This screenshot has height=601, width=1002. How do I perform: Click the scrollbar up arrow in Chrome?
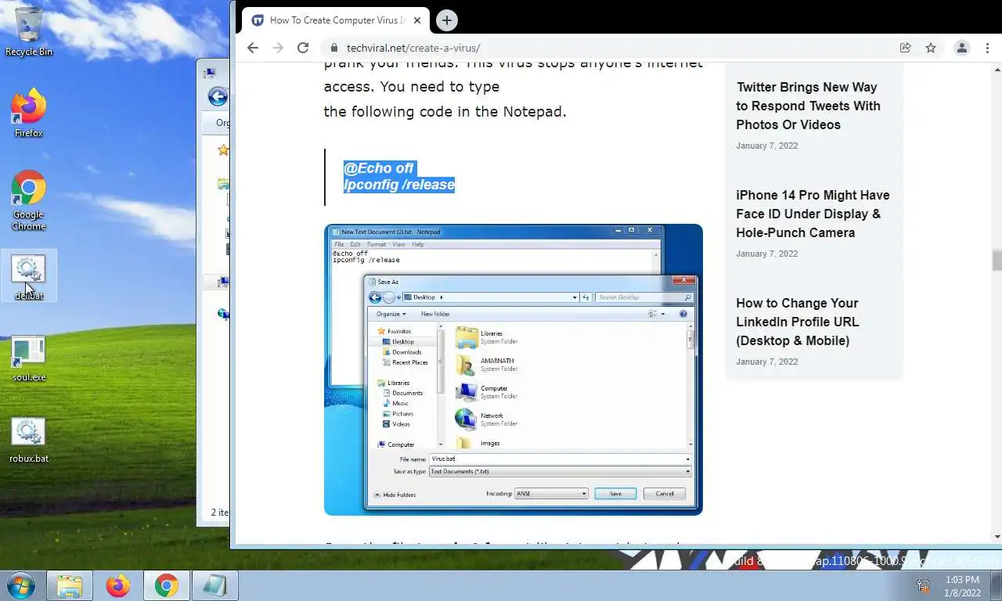click(997, 69)
